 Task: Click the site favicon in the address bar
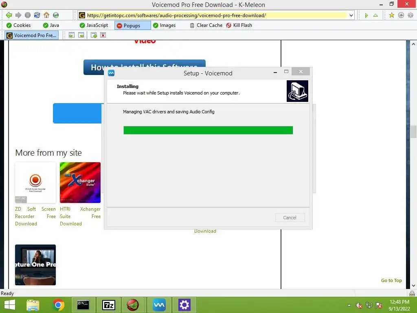[82, 15]
